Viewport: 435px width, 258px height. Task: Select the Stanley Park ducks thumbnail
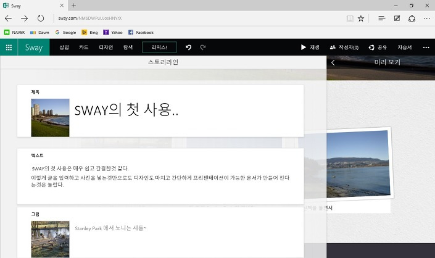click(x=50, y=239)
